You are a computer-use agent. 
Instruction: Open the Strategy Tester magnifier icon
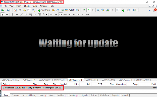tap(33, 10)
